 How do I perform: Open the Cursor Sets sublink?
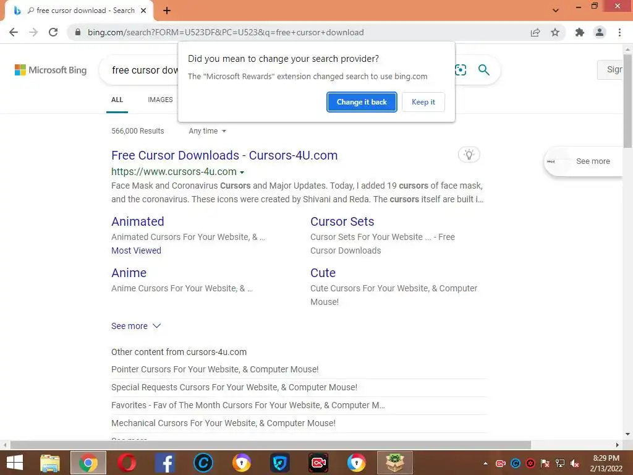[x=342, y=221]
